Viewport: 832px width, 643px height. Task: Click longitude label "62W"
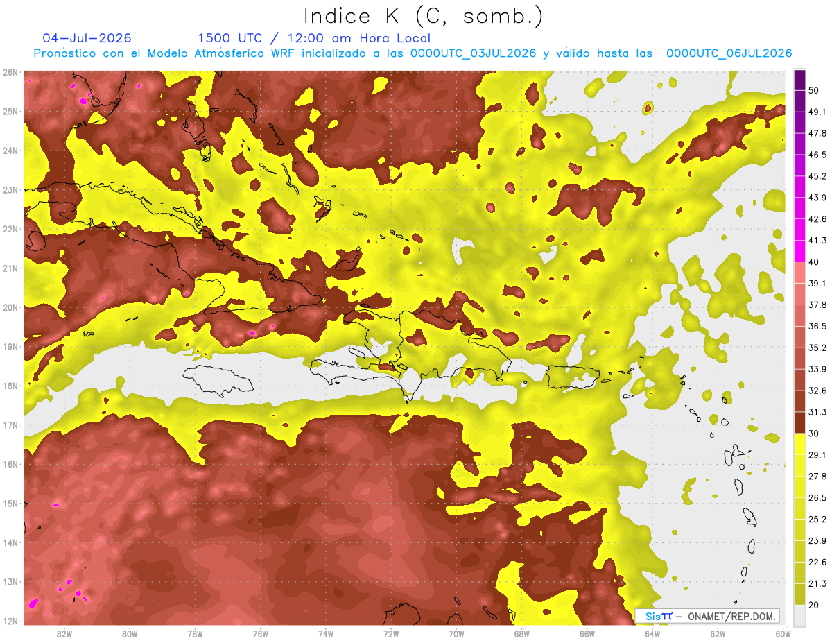click(718, 633)
